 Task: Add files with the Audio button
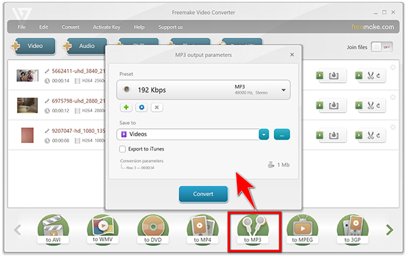click(x=85, y=46)
